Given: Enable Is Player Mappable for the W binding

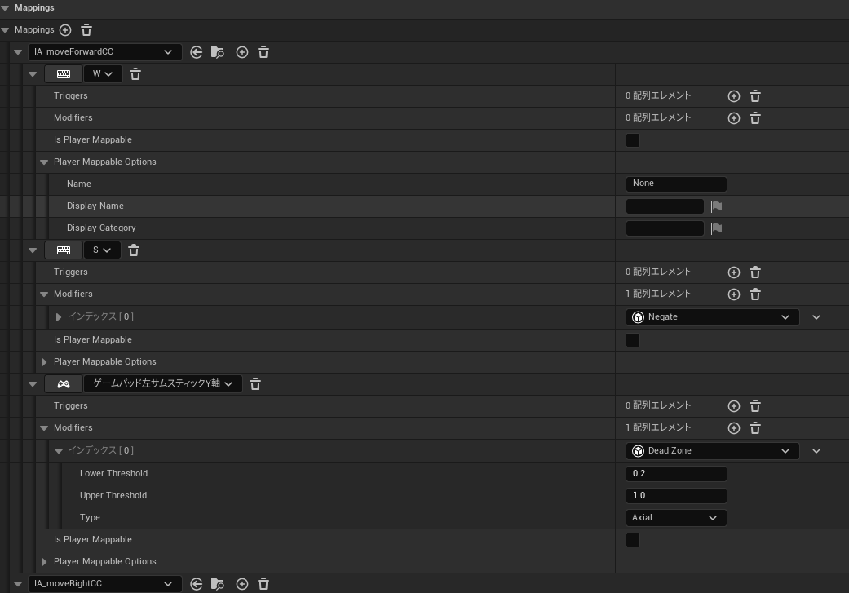Looking at the screenshot, I should point(633,139).
